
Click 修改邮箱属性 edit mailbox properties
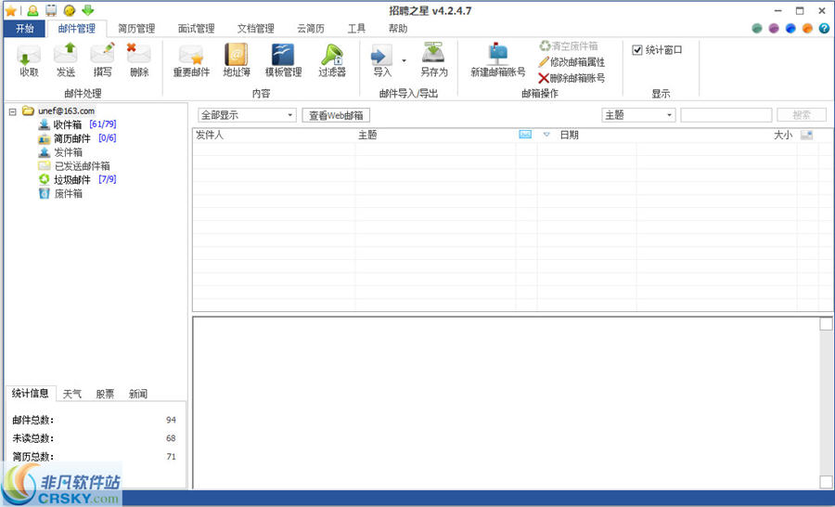pyautogui.click(x=572, y=62)
